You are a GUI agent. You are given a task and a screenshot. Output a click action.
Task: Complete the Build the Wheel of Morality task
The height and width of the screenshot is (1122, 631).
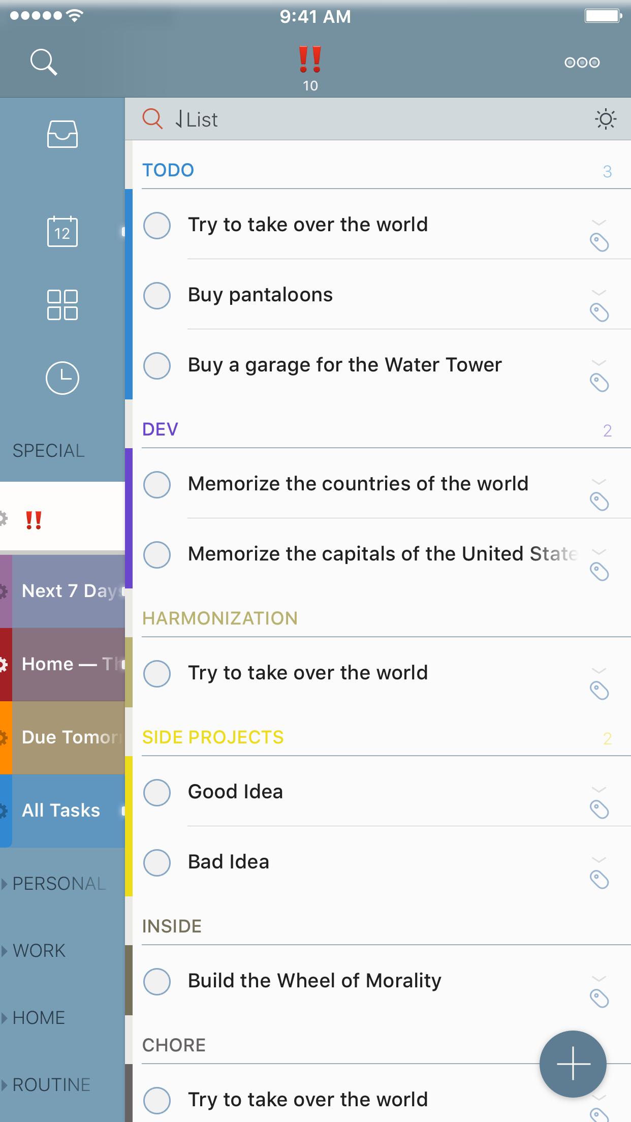pyautogui.click(x=157, y=981)
